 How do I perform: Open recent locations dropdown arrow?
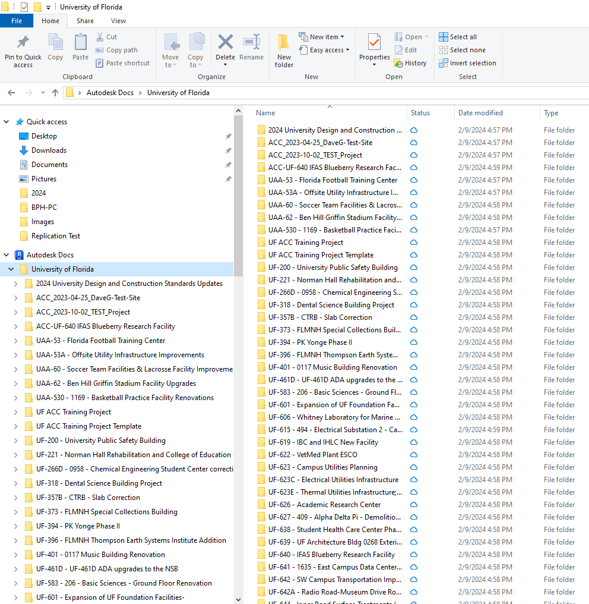point(43,93)
